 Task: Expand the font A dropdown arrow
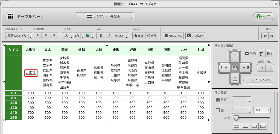click(72, 36)
